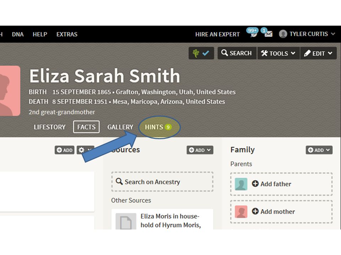The width and height of the screenshot is (341, 255).
Task: Open the messages envelope icon
Action: click(x=269, y=34)
